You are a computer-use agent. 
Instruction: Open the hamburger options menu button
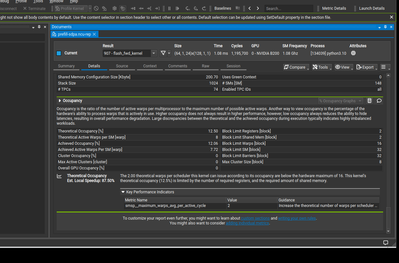click(385, 67)
